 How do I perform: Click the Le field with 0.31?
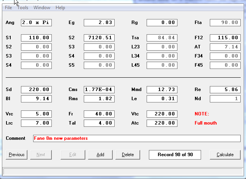pyautogui.click(x=162, y=99)
